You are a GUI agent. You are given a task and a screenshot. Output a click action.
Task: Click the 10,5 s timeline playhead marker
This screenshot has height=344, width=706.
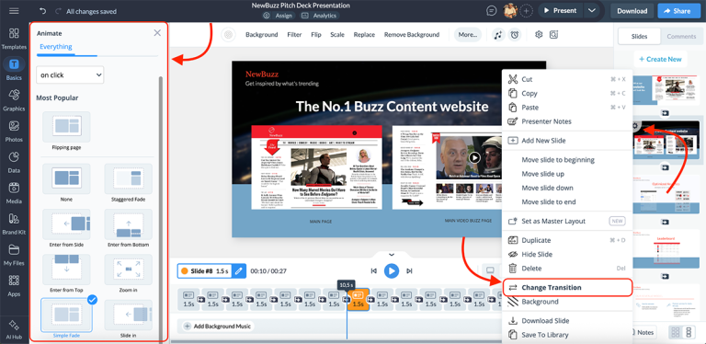pyautogui.click(x=347, y=284)
